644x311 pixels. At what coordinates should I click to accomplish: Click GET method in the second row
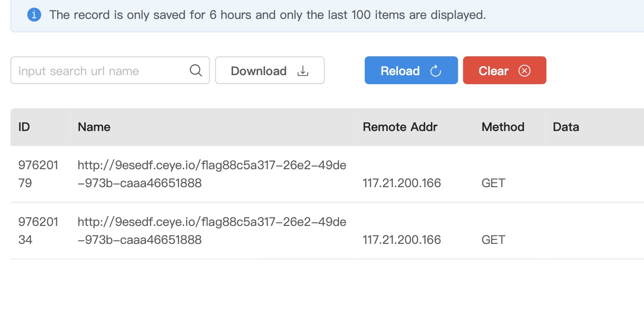(x=493, y=240)
